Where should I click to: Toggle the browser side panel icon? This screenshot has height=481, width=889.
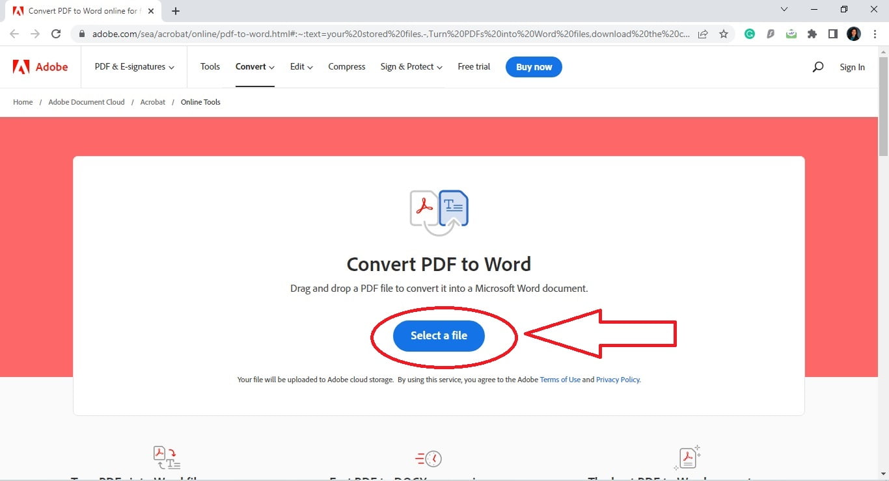click(833, 34)
